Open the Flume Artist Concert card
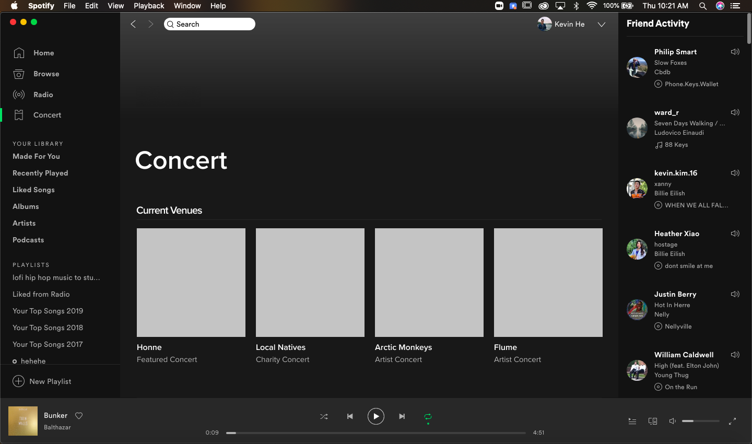The height and width of the screenshot is (444, 752). 548,296
